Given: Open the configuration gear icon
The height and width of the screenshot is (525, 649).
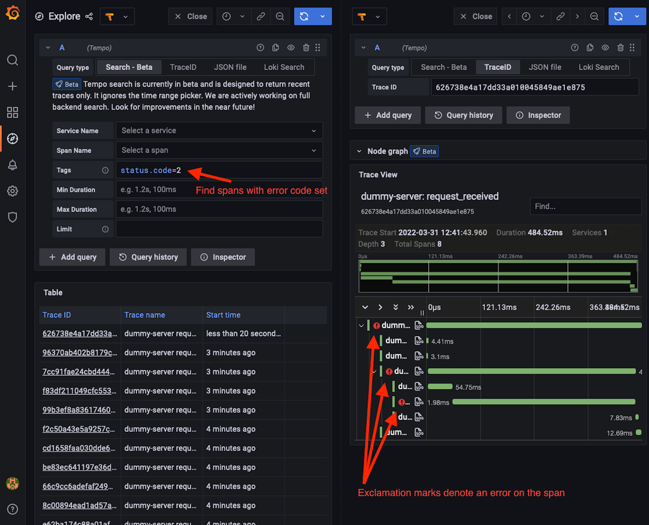Looking at the screenshot, I should tap(12, 191).
